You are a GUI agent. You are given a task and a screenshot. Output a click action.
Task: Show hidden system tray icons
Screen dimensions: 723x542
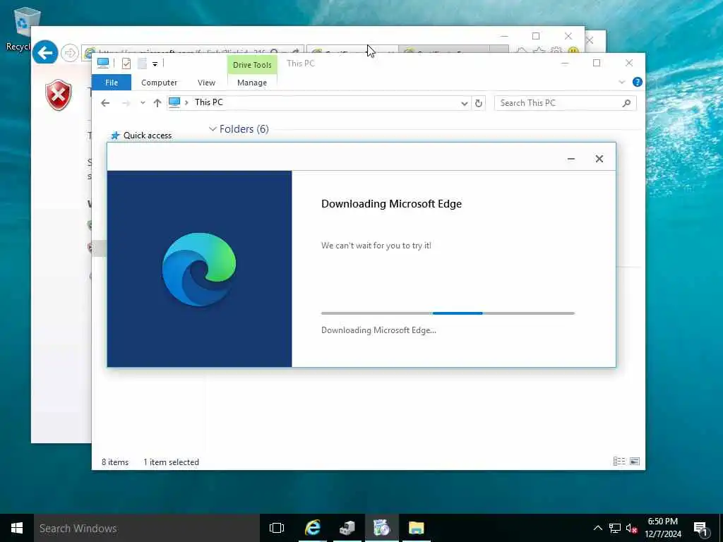coord(597,528)
